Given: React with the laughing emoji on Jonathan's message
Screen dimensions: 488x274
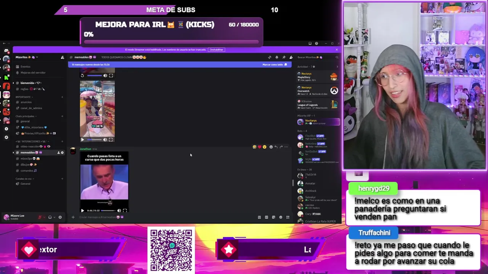Looking at the screenshot, I should coord(254,147).
